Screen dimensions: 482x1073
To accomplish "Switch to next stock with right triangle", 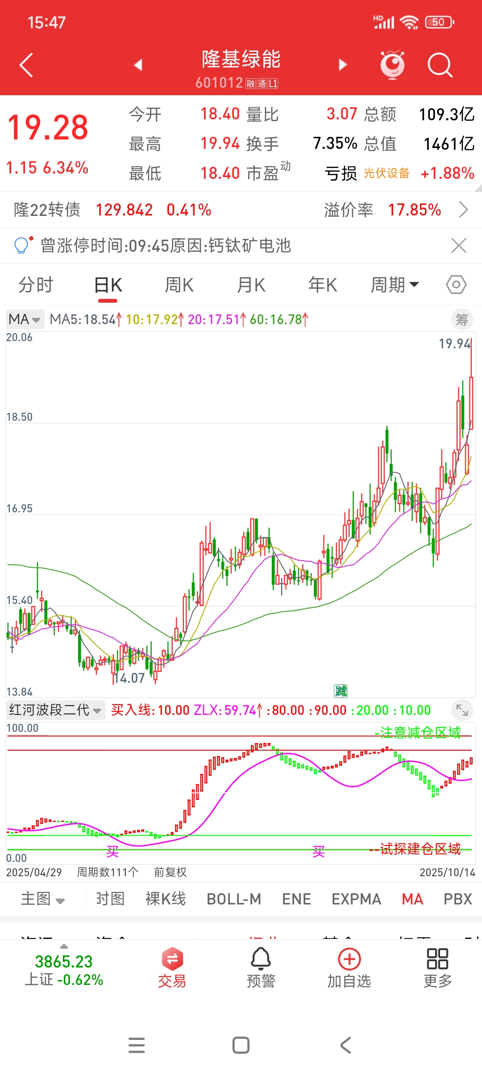I will (x=343, y=65).
